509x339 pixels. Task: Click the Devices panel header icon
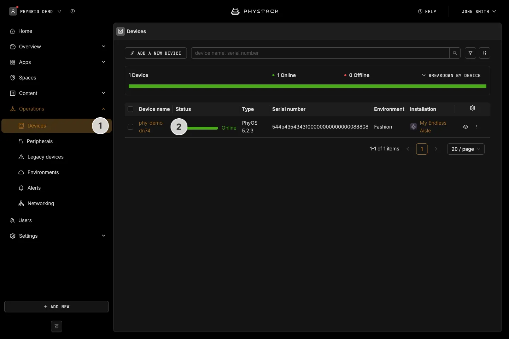click(x=121, y=31)
